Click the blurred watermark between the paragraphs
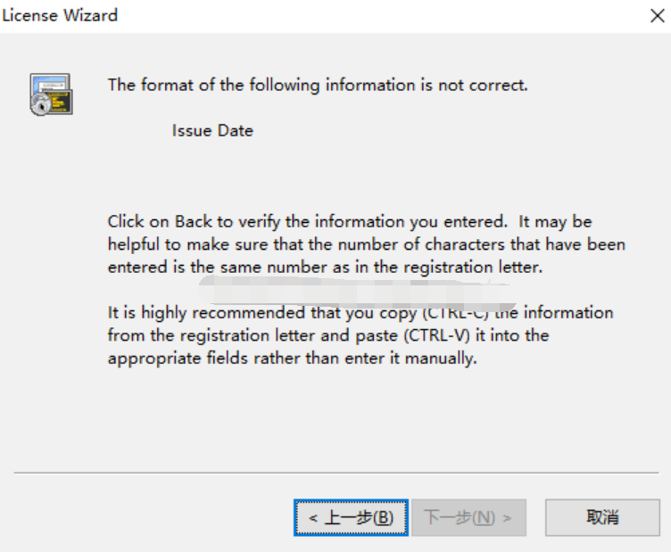Screen dimensions: 671x552 [357, 292]
